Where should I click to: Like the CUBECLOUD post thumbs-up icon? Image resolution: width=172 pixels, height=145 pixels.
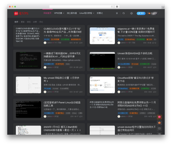[81, 43]
